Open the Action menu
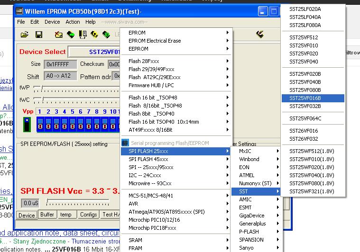This screenshot has width=360, height=252. (x=73, y=22)
